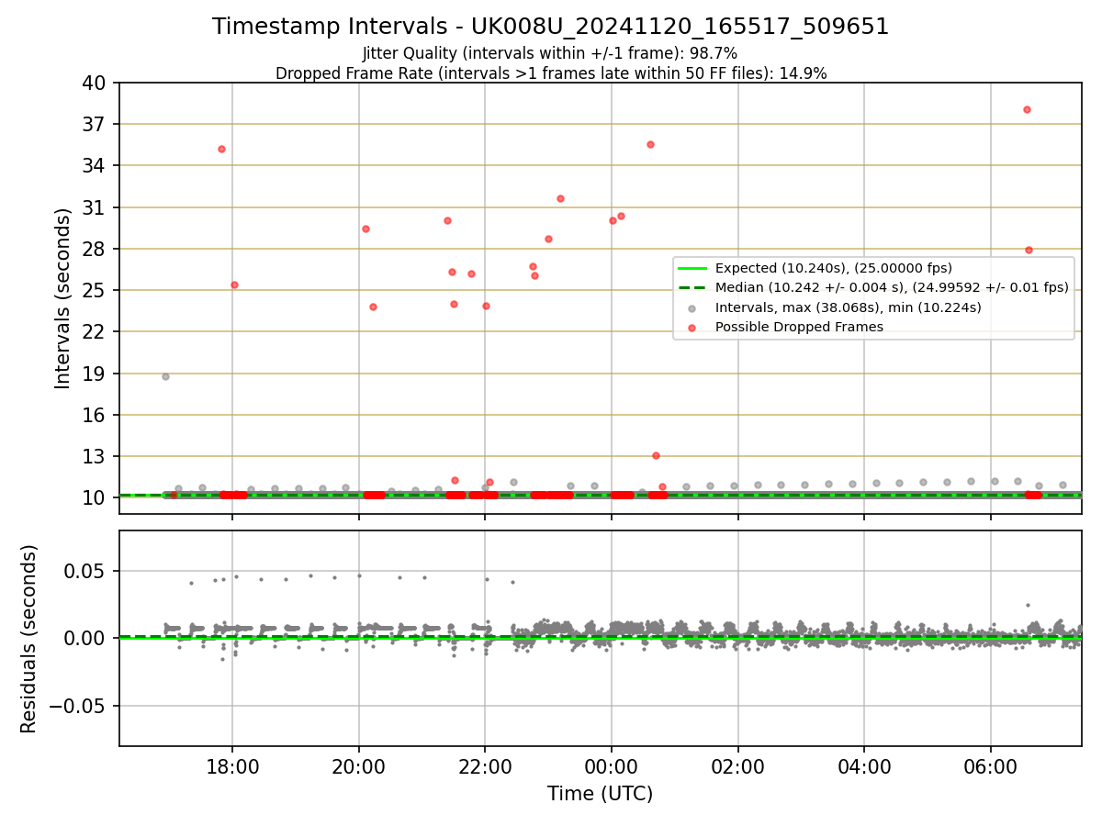Click the x-axis tick label "06:00"
This screenshot has width=1102, height=826.
coord(991,766)
